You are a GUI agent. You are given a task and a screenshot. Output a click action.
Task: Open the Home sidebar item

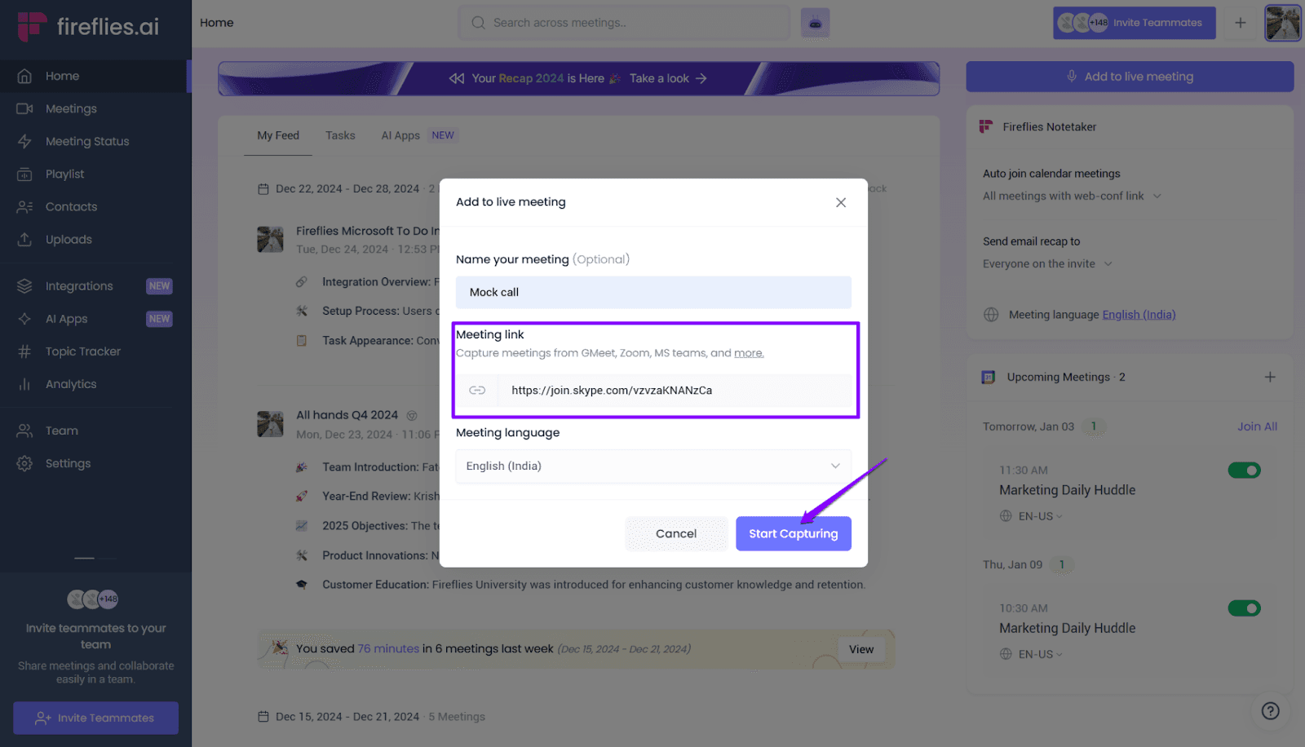(94, 76)
